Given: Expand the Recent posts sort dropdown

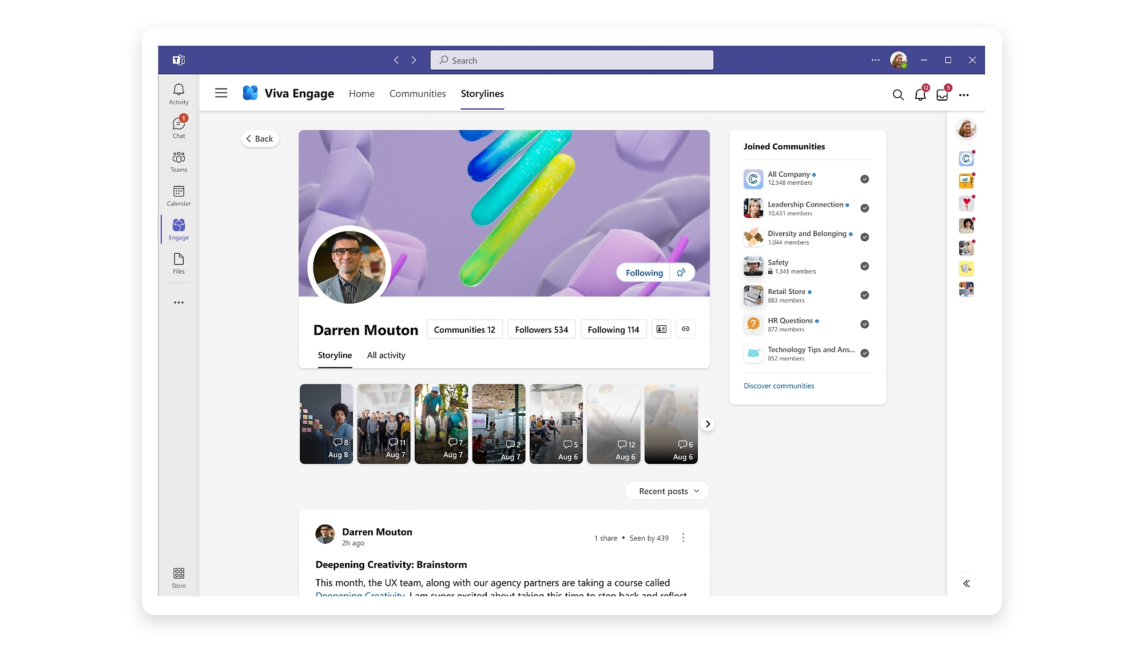Looking at the screenshot, I should (x=668, y=491).
